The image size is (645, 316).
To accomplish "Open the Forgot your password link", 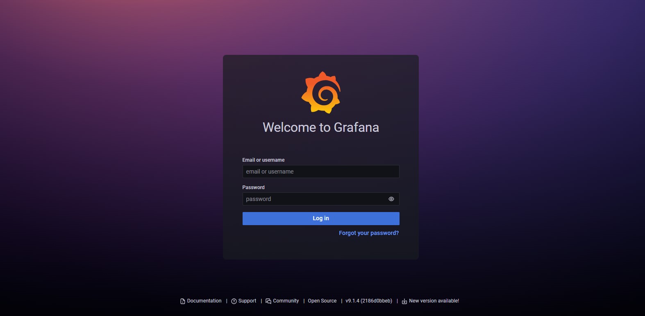I will [x=369, y=233].
